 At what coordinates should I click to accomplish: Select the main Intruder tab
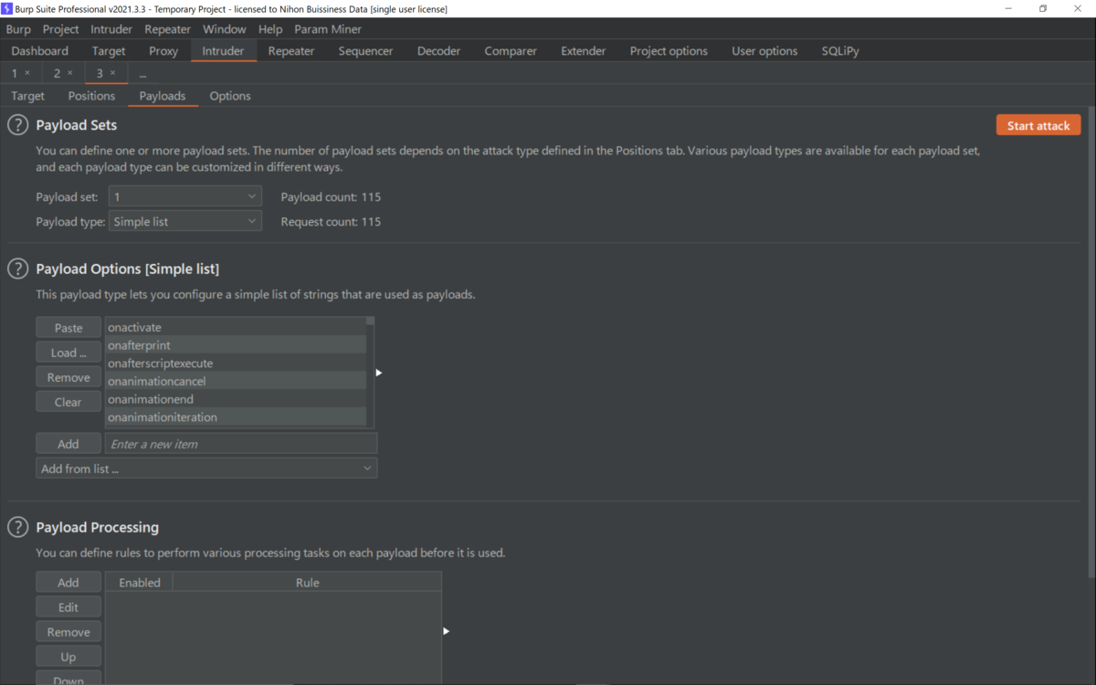pyautogui.click(x=223, y=51)
